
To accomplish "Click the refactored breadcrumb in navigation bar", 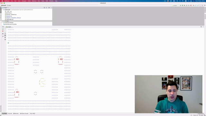I will 4,5.
